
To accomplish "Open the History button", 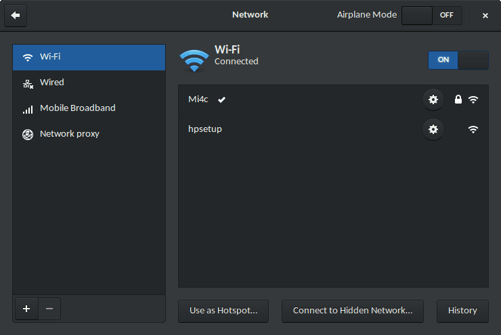I will point(462,311).
